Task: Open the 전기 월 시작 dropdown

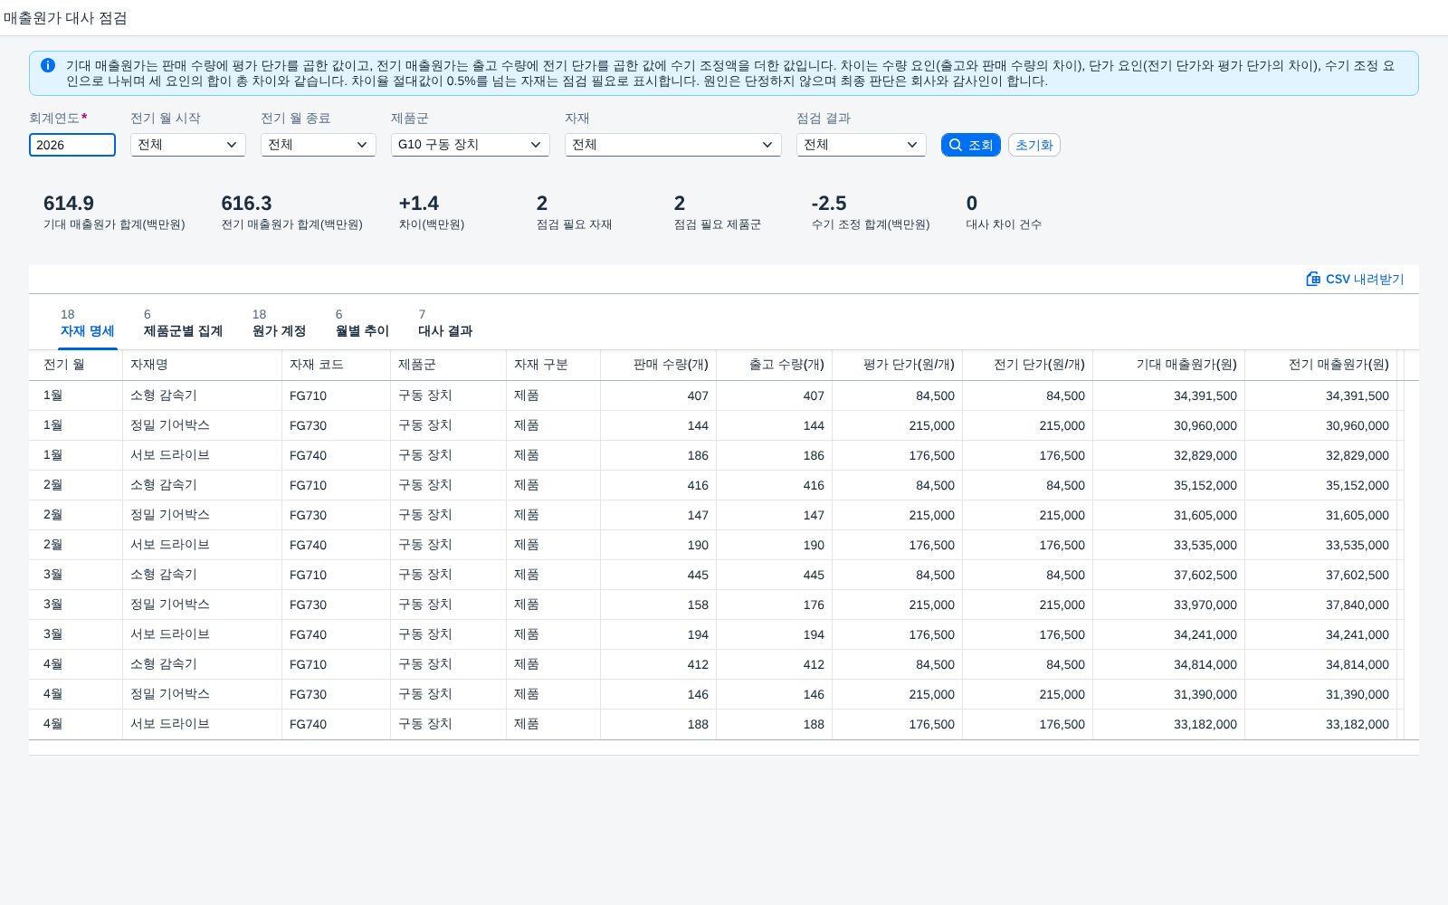Action: coord(188,145)
